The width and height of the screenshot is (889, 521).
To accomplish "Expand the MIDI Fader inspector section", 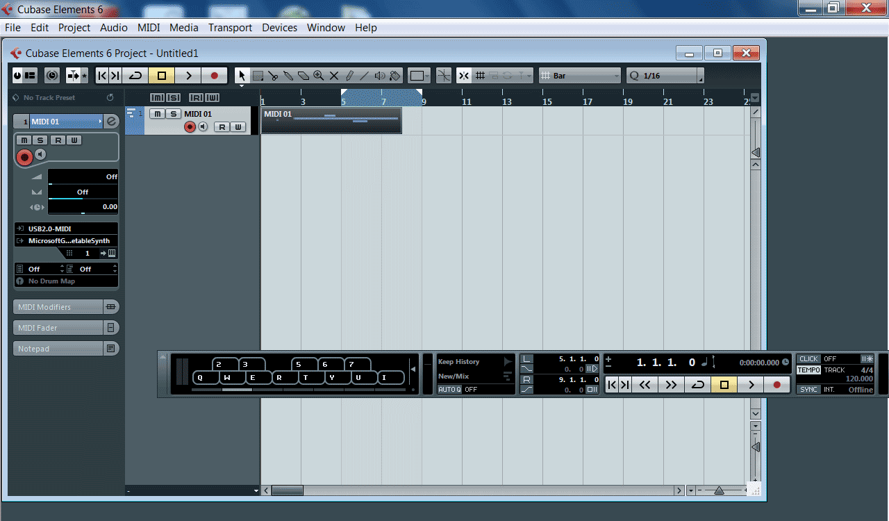I will pos(66,328).
